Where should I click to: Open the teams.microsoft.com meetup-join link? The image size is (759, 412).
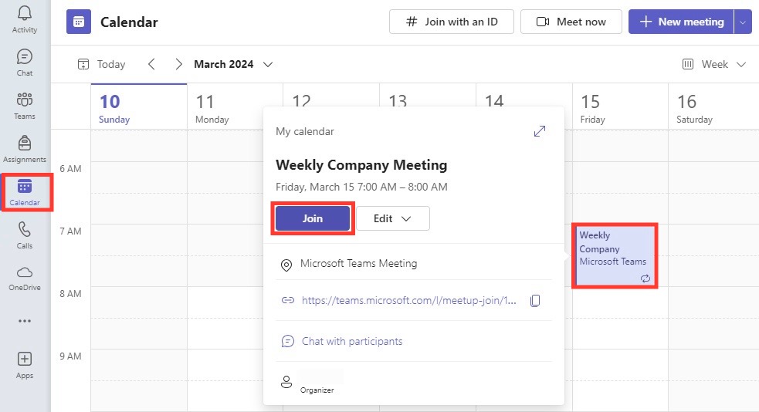[409, 300]
